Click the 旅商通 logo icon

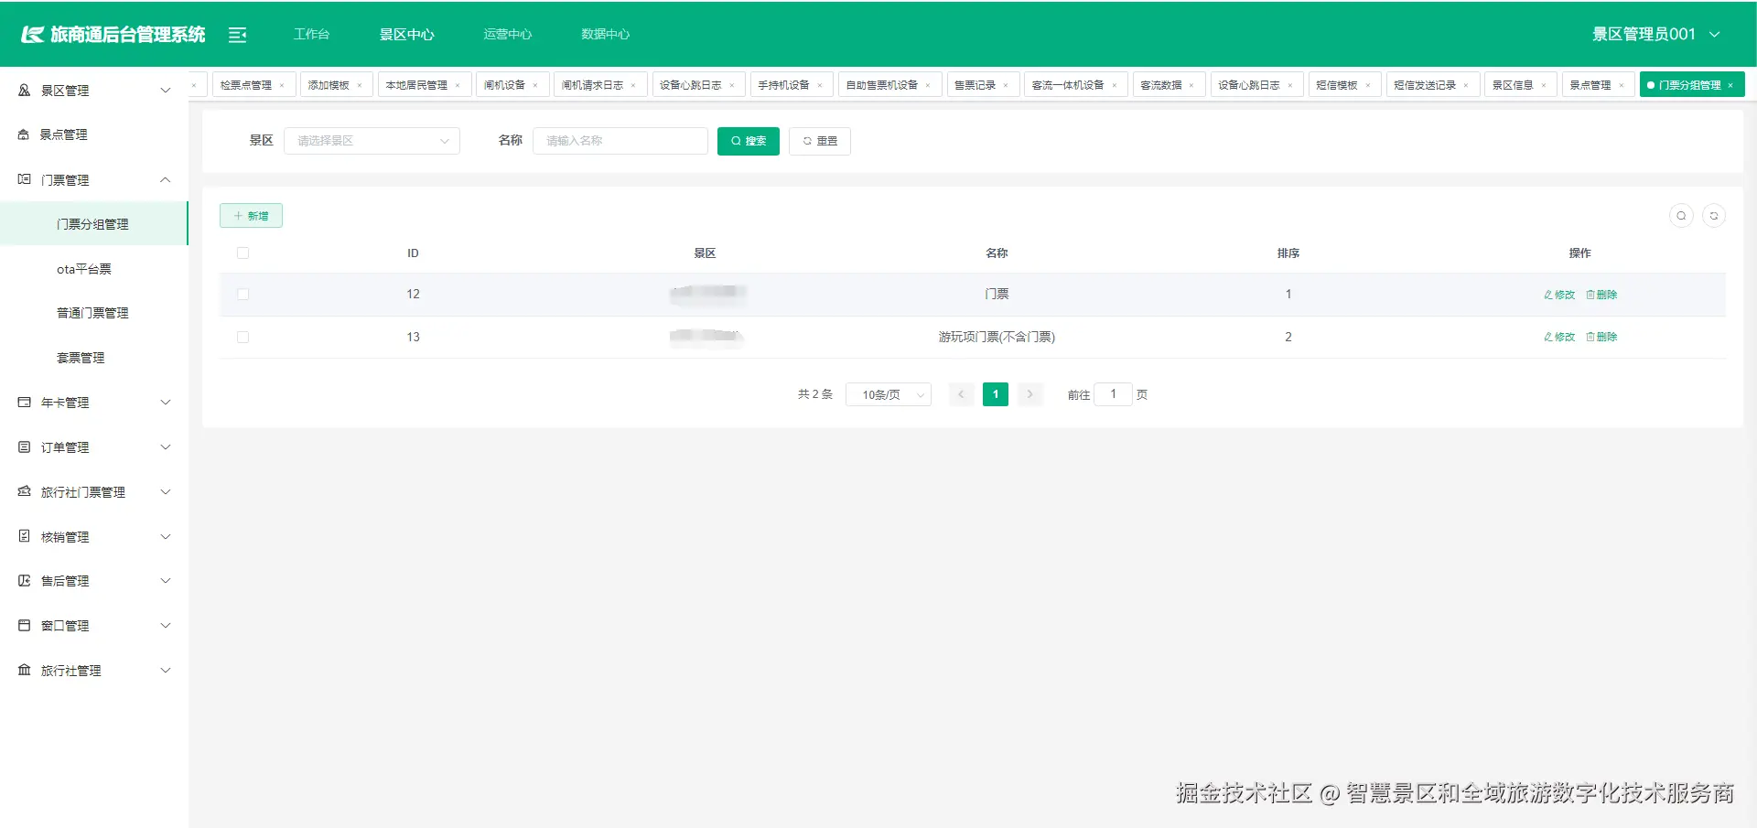pos(30,33)
